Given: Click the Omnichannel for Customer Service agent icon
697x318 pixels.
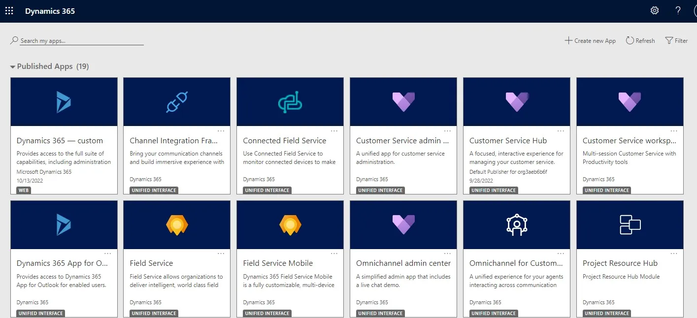Looking at the screenshot, I should tap(517, 224).
